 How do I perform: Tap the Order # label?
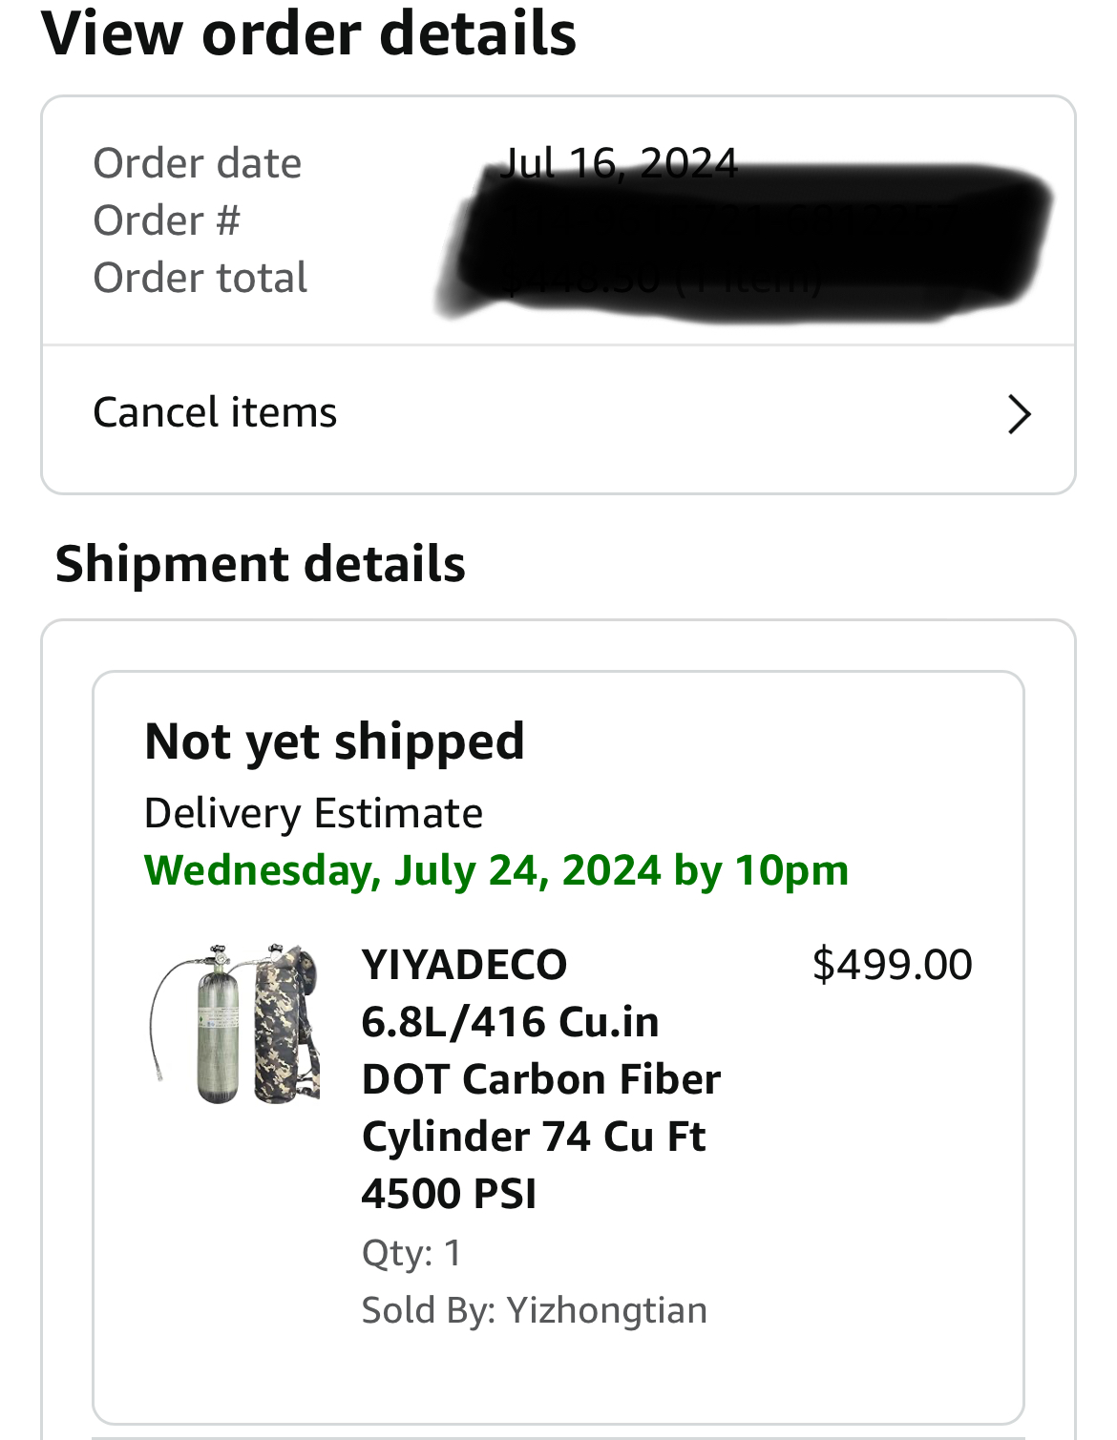pyautogui.click(x=166, y=220)
